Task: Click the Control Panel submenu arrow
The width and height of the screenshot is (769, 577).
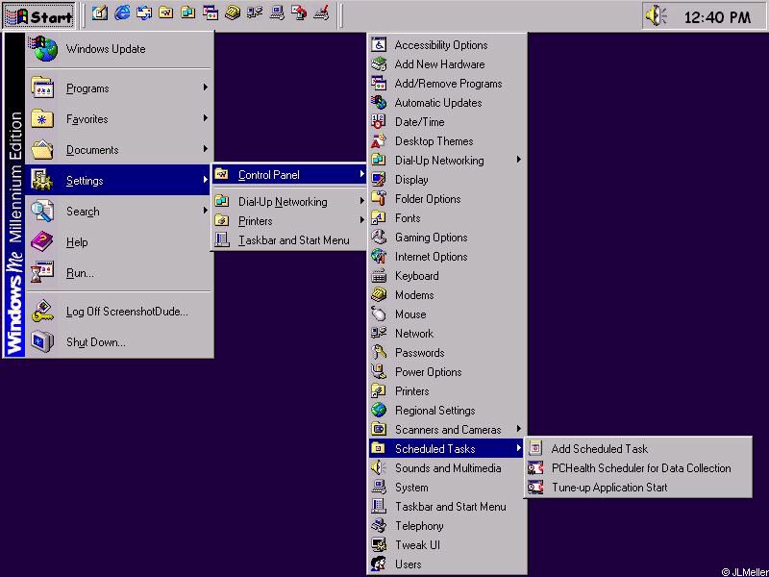Action: click(362, 174)
